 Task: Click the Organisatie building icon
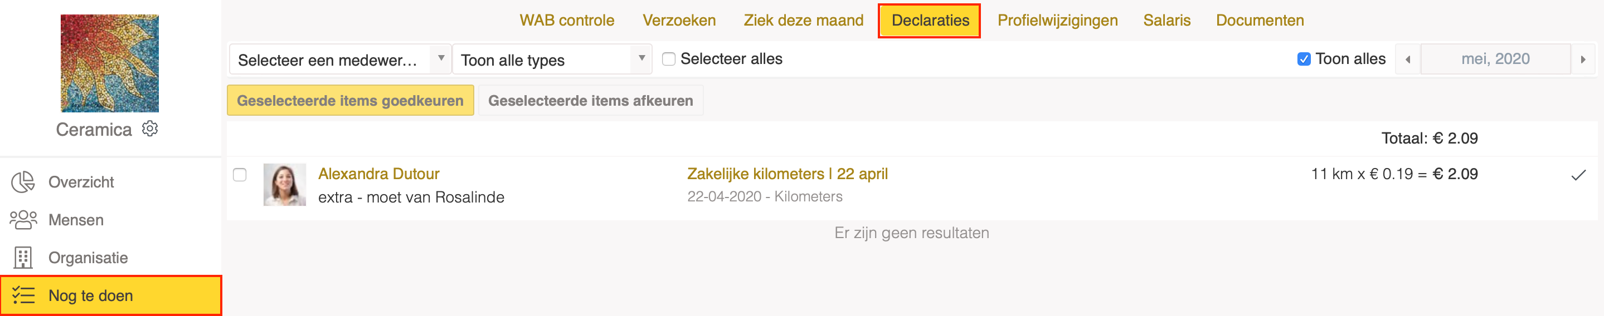[x=23, y=258]
